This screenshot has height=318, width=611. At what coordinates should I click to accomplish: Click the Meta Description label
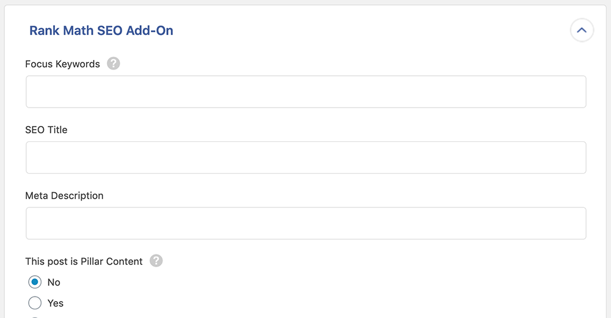click(x=64, y=196)
